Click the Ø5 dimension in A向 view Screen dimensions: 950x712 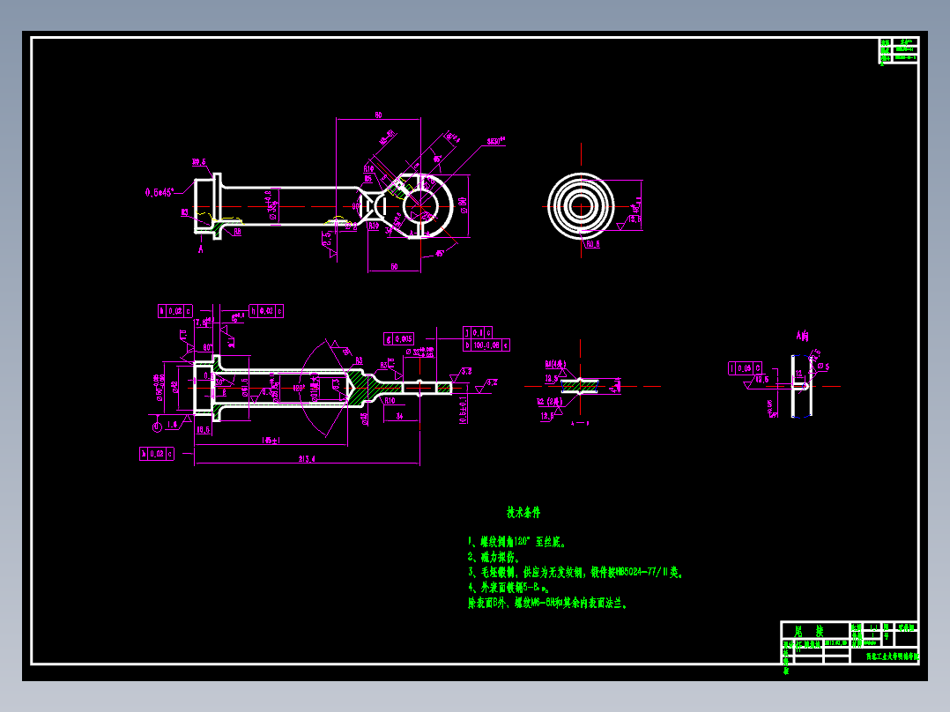click(x=824, y=367)
